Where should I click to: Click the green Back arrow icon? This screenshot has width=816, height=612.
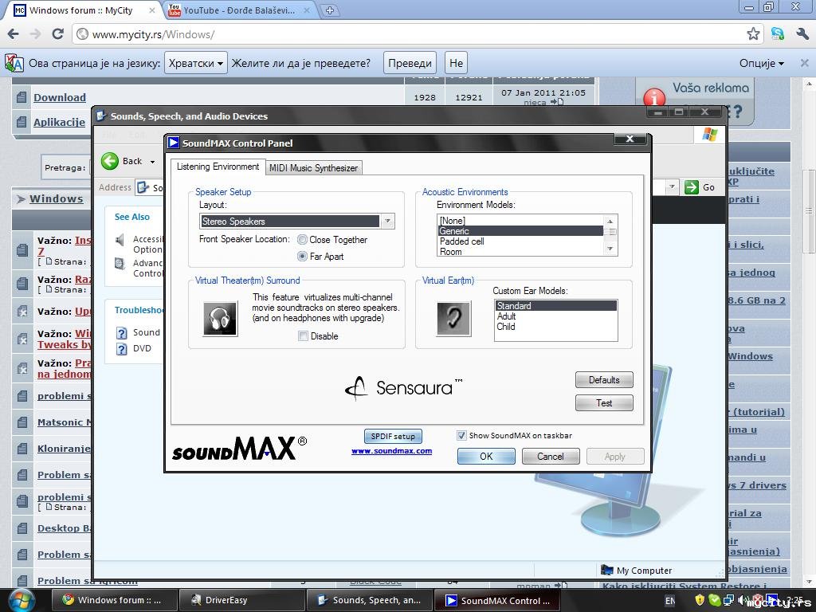coord(110,161)
